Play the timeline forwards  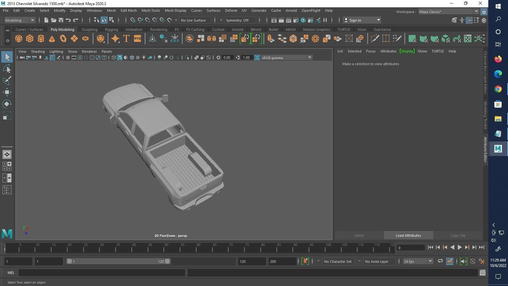pyautogui.click(x=459, y=247)
